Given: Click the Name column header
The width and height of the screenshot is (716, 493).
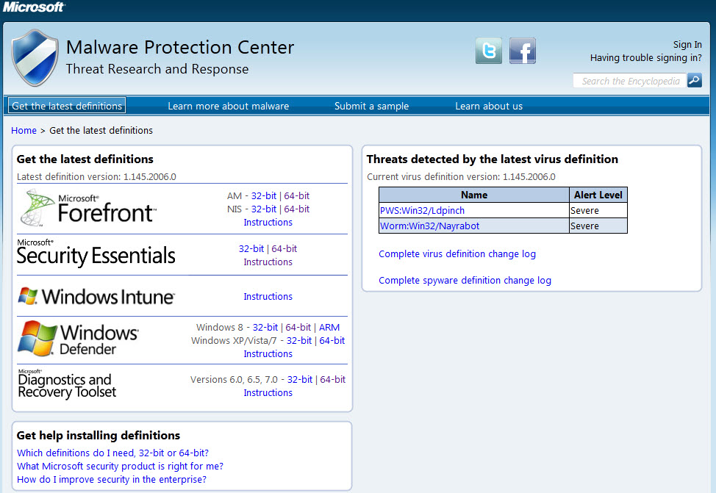Looking at the screenshot, I should pyautogui.click(x=474, y=195).
